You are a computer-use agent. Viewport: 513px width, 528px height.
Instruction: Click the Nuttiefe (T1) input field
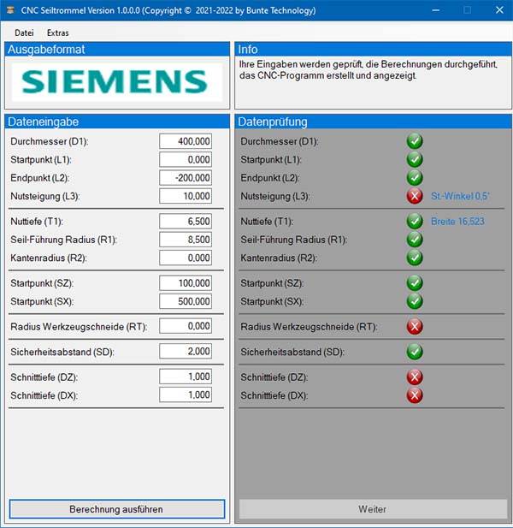(x=186, y=222)
